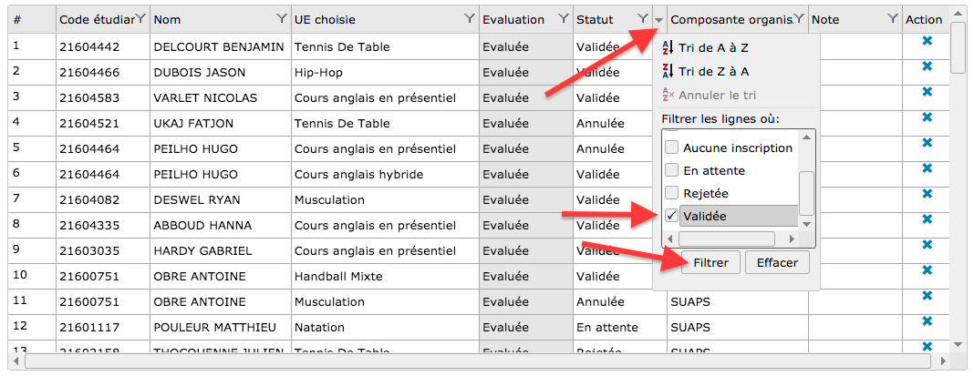The image size is (974, 376).
Task: Click the filter list vertical scrollbar
Action: 806,191
